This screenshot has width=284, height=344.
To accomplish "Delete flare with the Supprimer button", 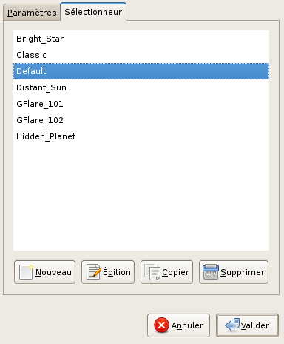I will (234, 272).
